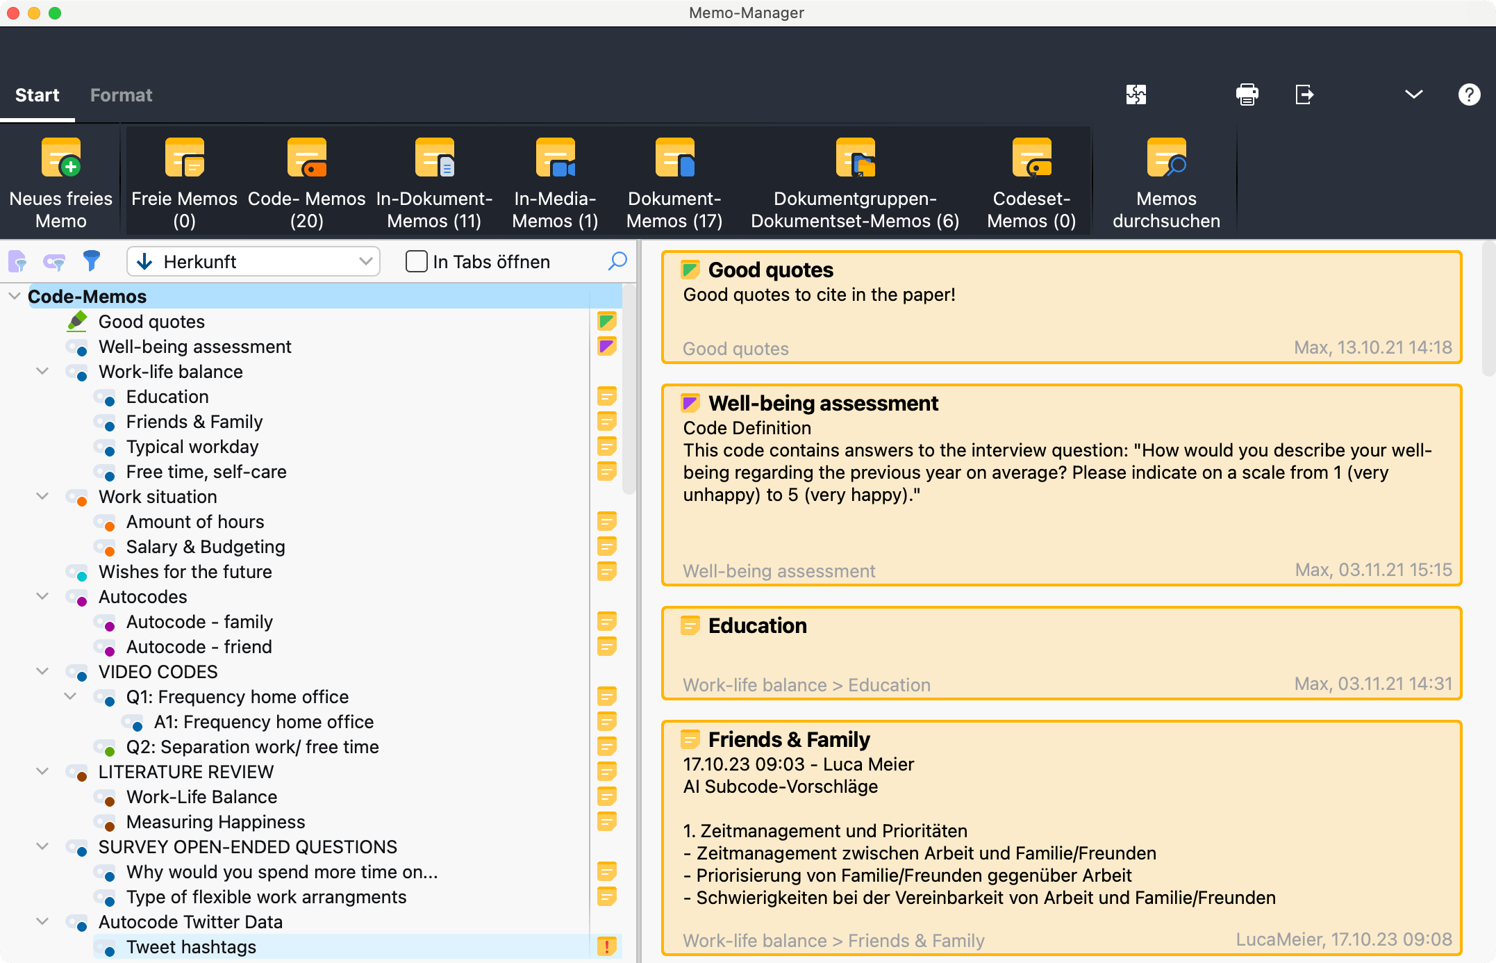The image size is (1496, 963).
Task: Click the memo preview pane scrollbar
Action: pos(1488,309)
